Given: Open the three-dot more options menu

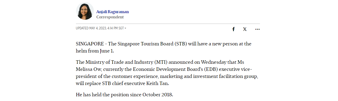Looking at the screenshot, I should (x=257, y=29).
